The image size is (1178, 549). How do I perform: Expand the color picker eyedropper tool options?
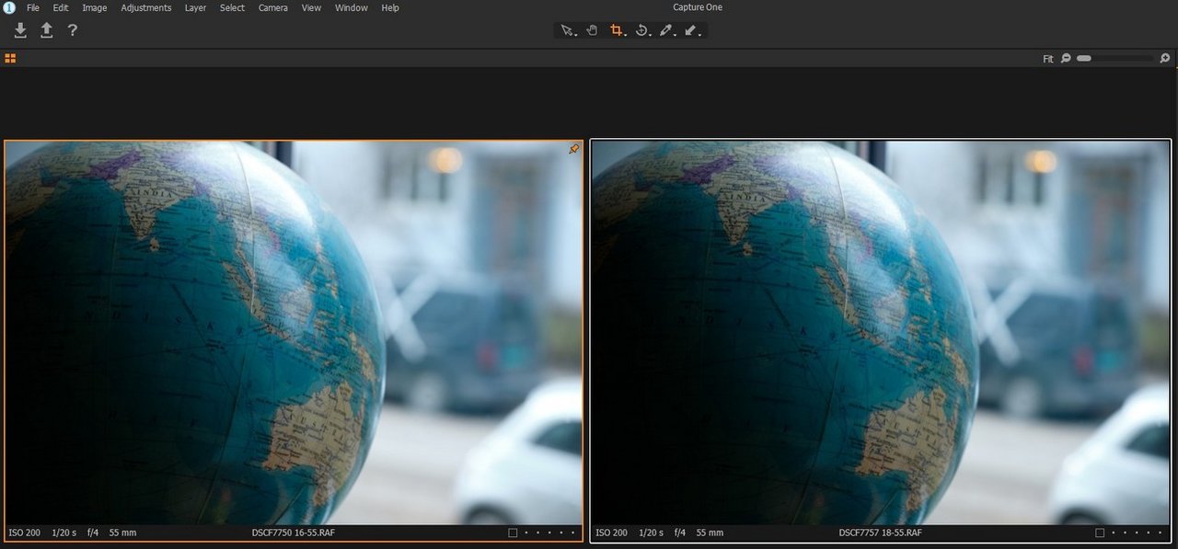(676, 34)
